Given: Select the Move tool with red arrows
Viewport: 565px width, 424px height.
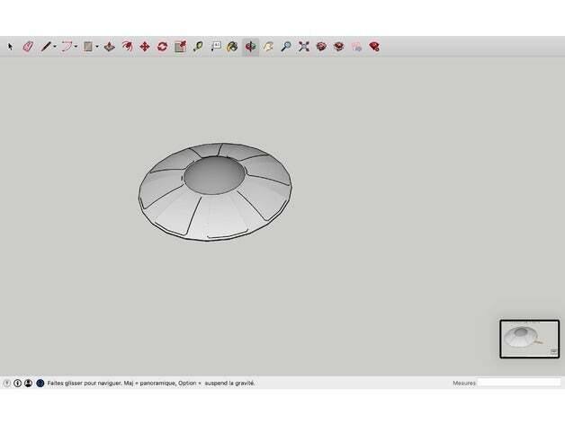Looking at the screenshot, I should [x=145, y=47].
